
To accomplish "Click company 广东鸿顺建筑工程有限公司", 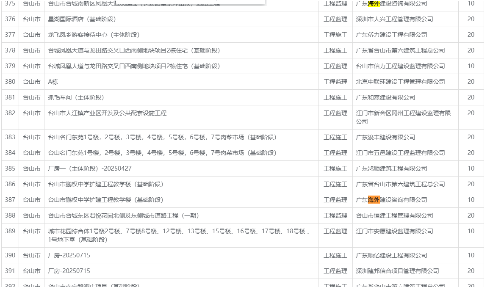I will tap(391, 168).
